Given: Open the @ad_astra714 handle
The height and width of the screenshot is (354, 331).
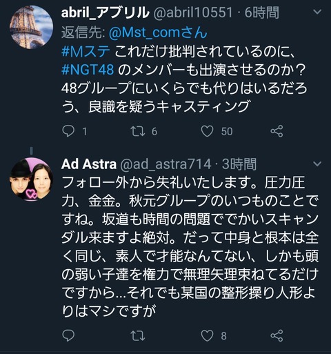Looking at the screenshot, I should click(x=165, y=164).
